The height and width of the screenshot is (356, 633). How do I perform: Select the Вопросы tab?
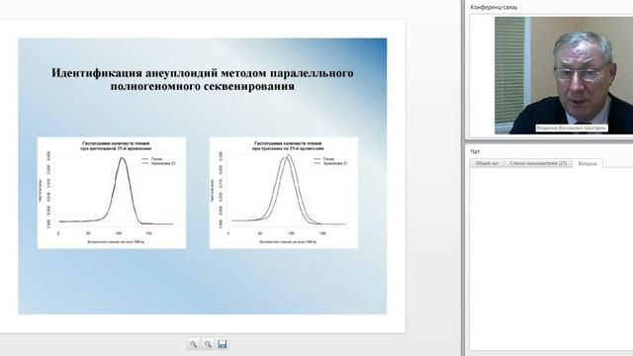pos(588,163)
